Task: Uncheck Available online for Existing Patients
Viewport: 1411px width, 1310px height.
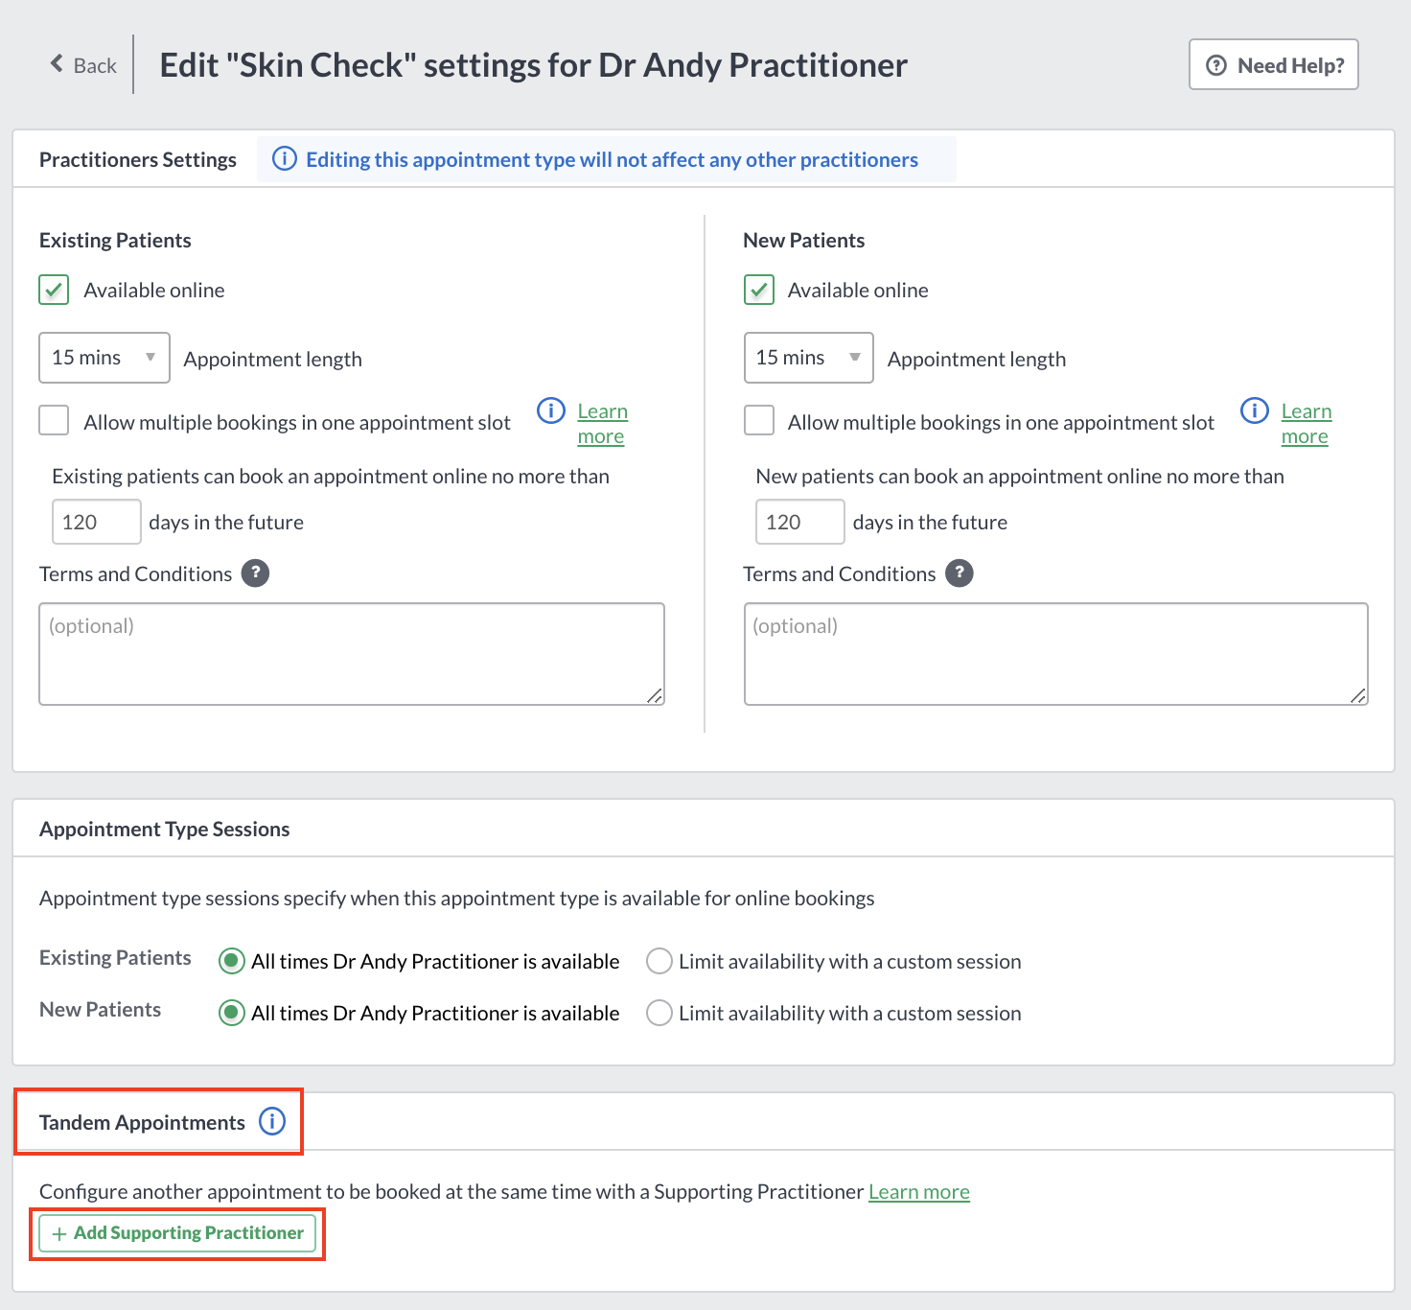Action: tap(54, 290)
